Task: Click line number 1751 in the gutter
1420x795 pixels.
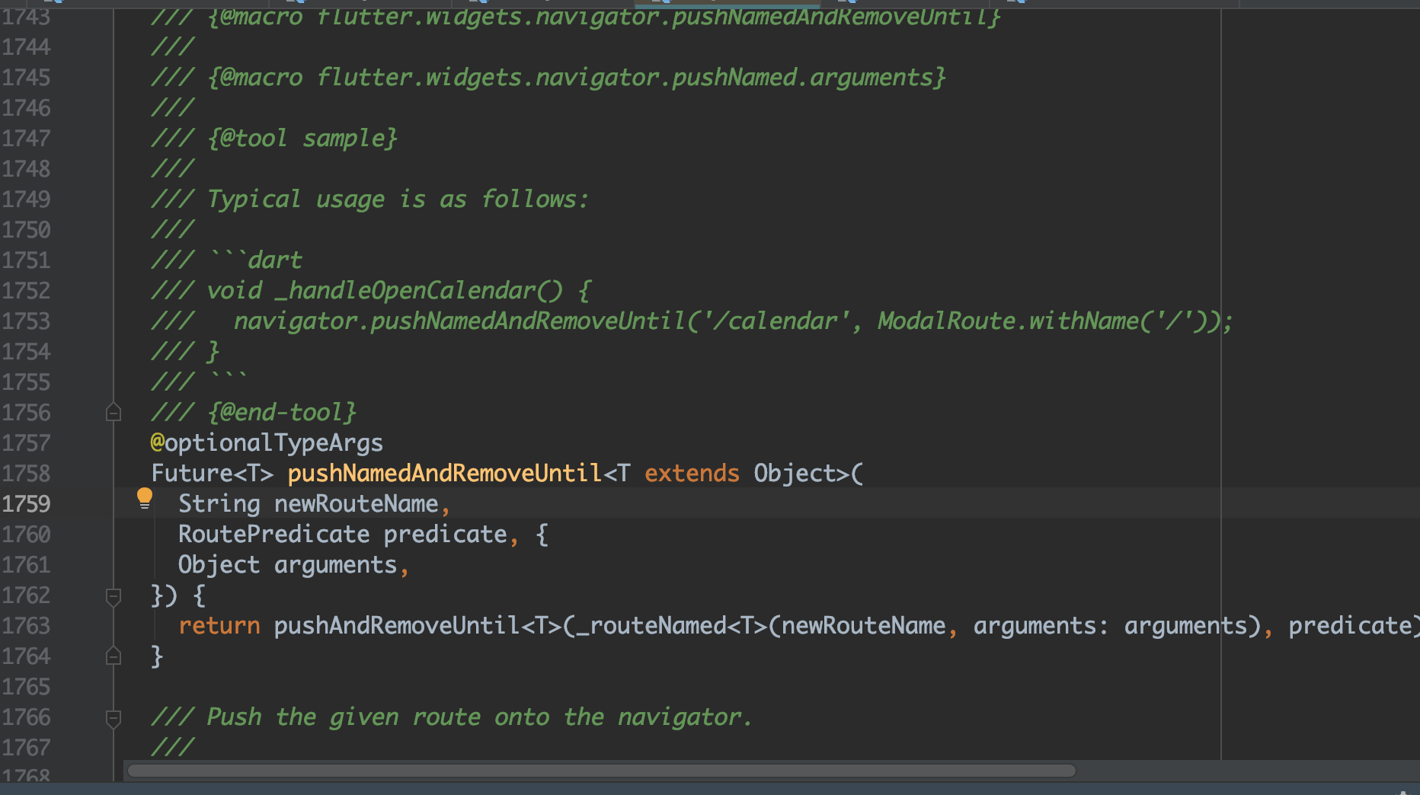Action: click(x=27, y=259)
